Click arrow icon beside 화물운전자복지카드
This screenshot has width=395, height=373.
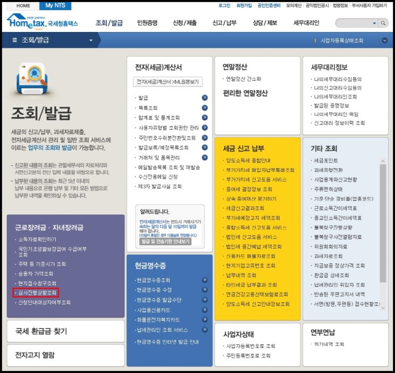[205, 320]
